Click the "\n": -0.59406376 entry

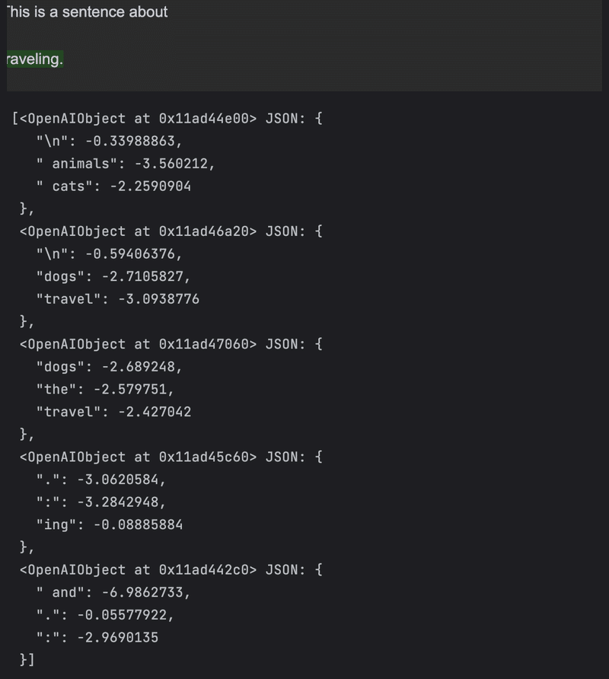[x=109, y=253]
